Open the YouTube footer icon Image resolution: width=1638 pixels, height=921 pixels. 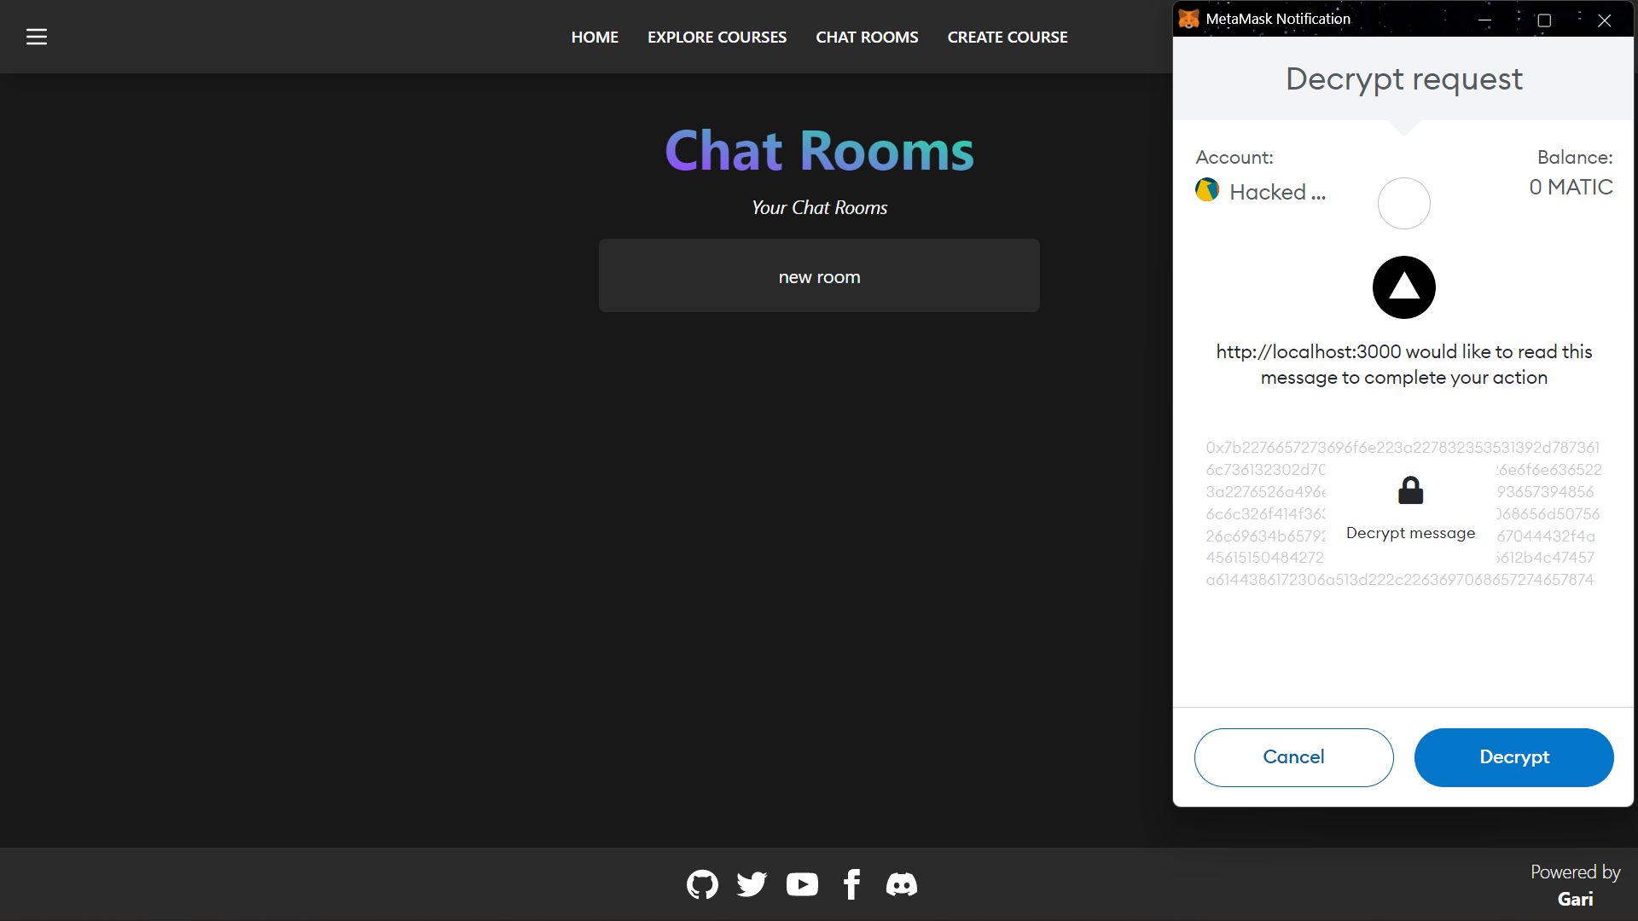(802, 884)
